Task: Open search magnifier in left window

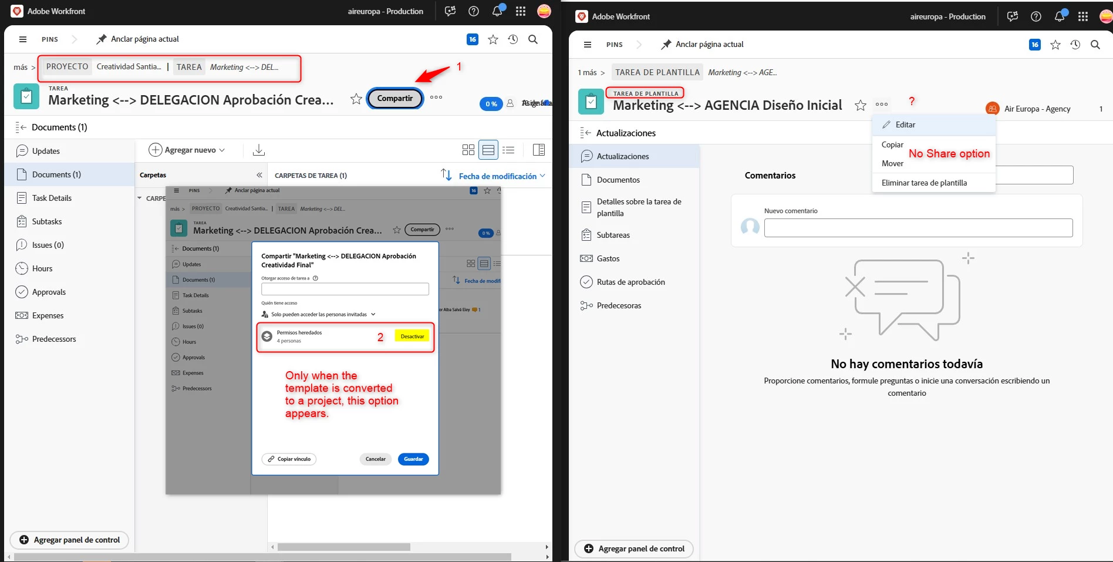Action: (533, 39)
